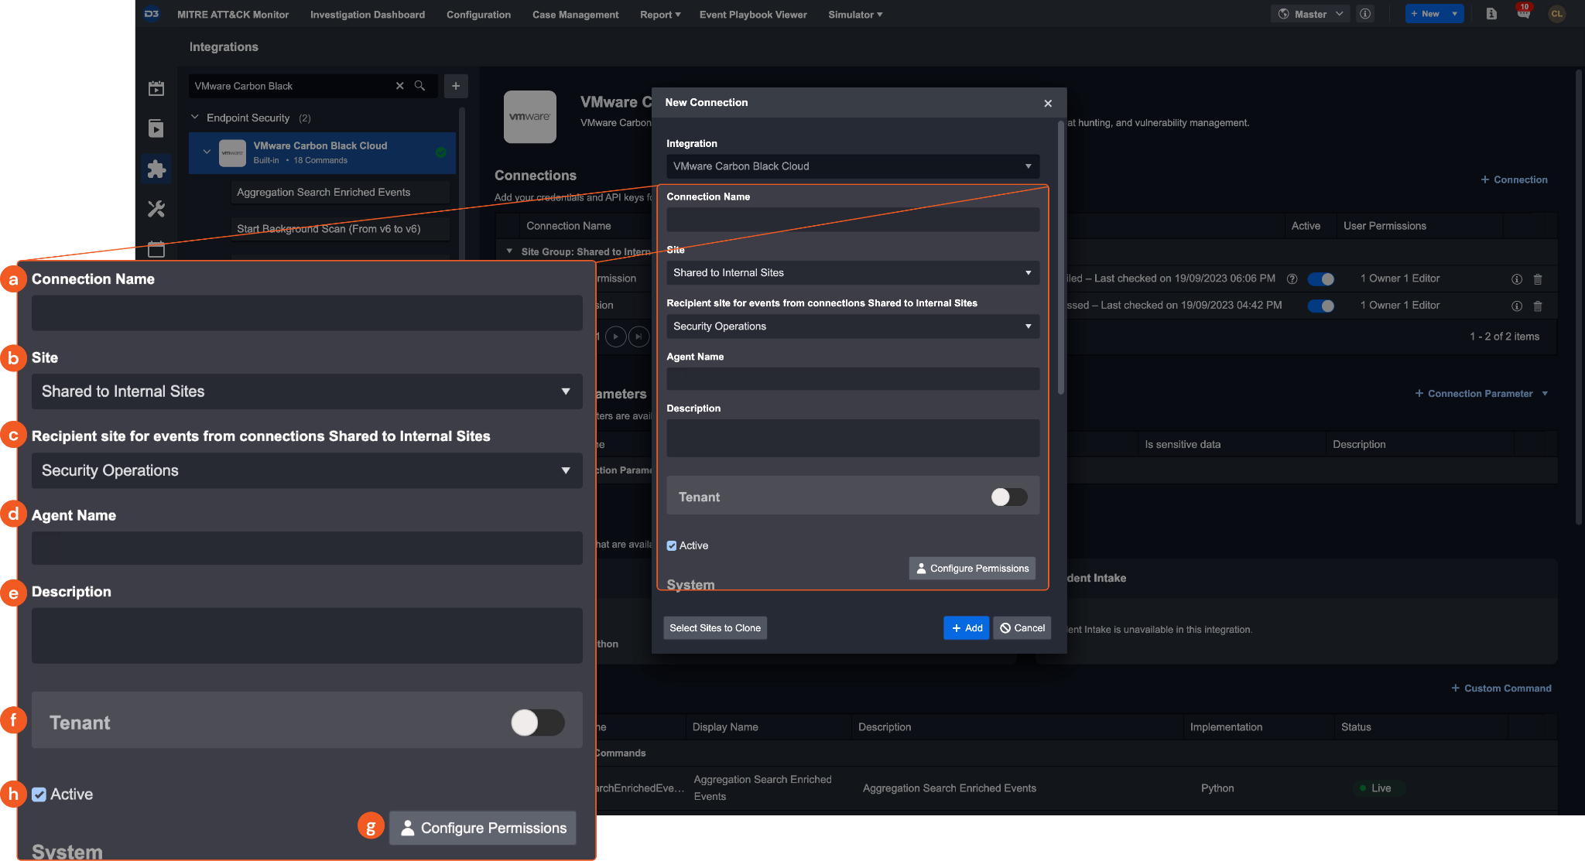Screen dimensions: 1585x861
Task: Select Start Background Scan (From v6 to v6)
Action: 340,228
